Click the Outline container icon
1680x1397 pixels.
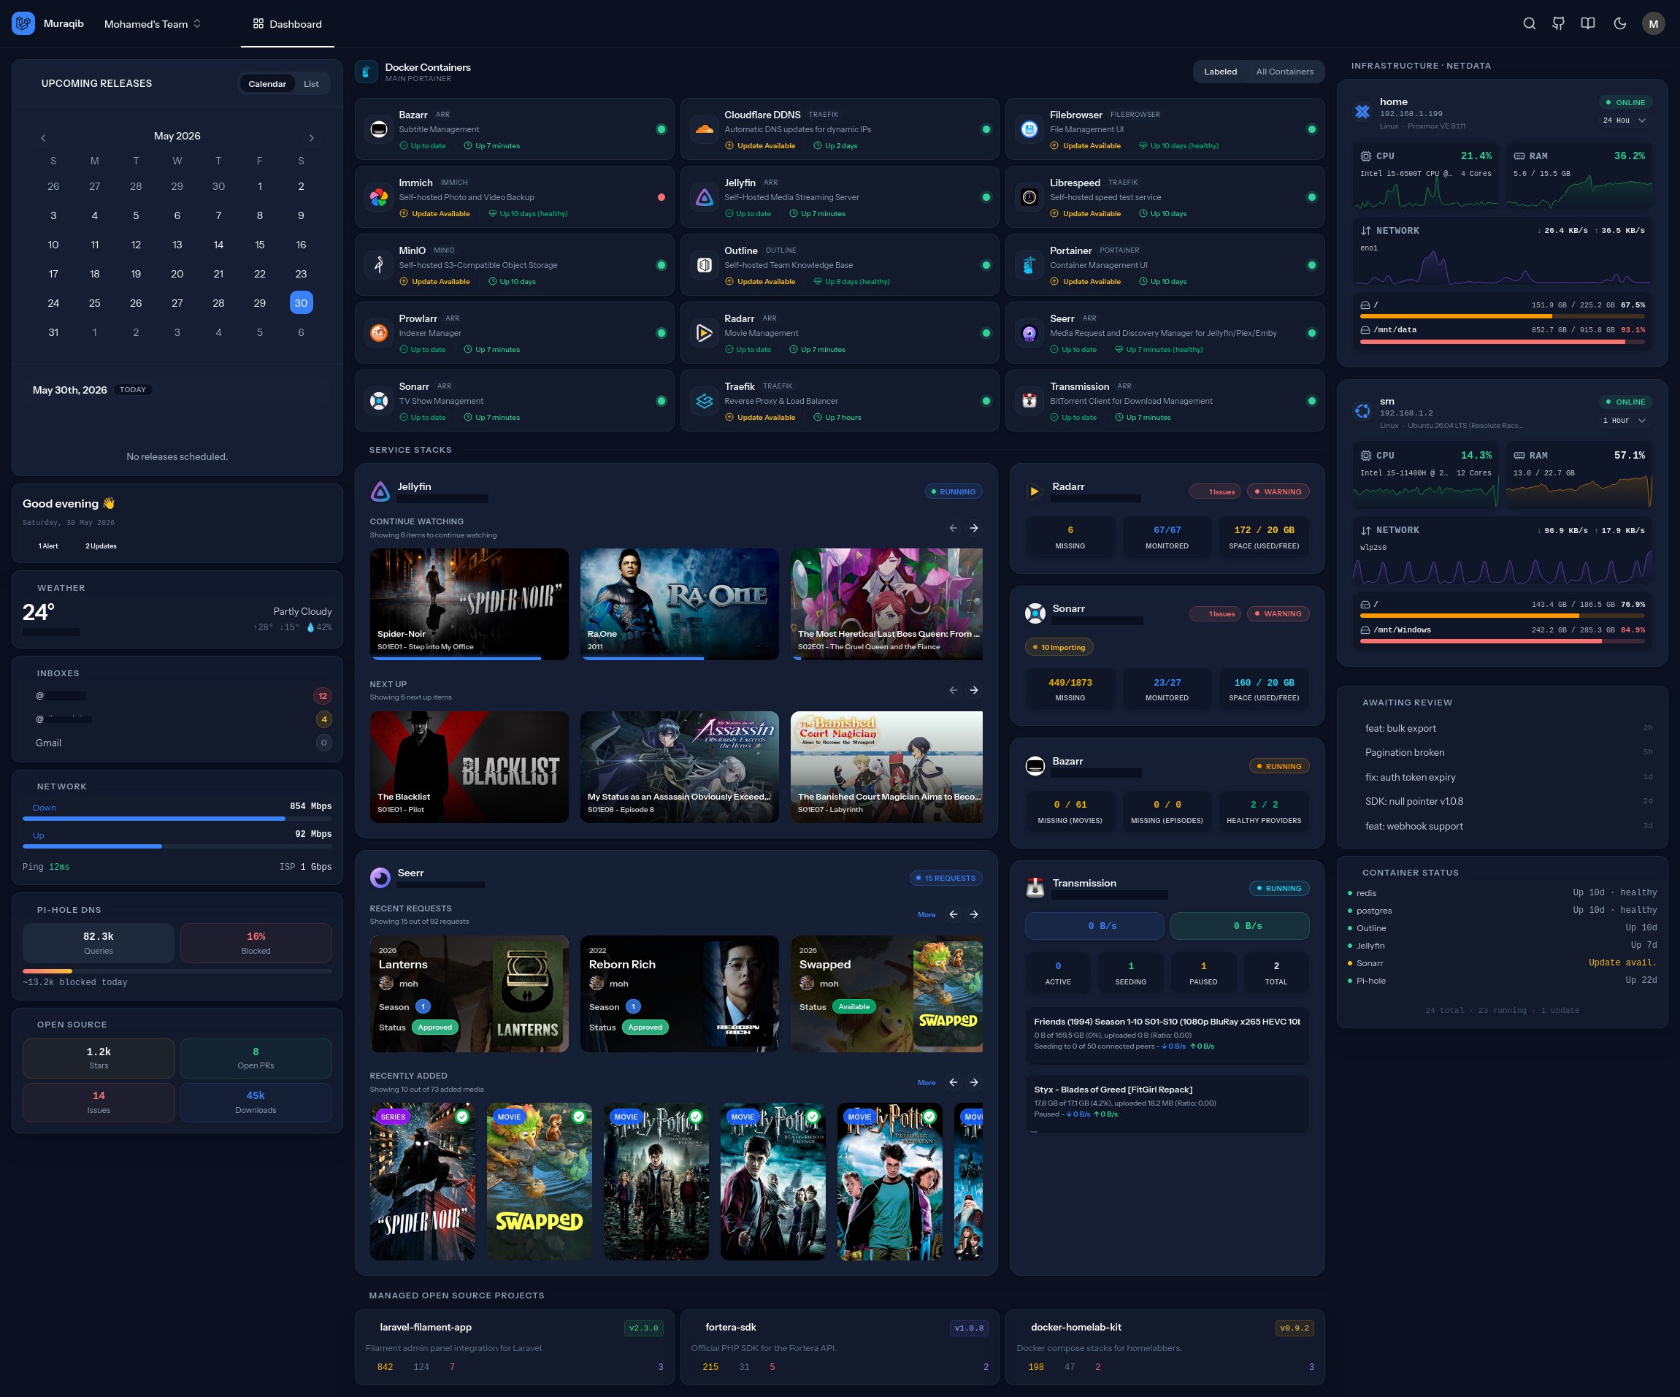click(704, 265)
